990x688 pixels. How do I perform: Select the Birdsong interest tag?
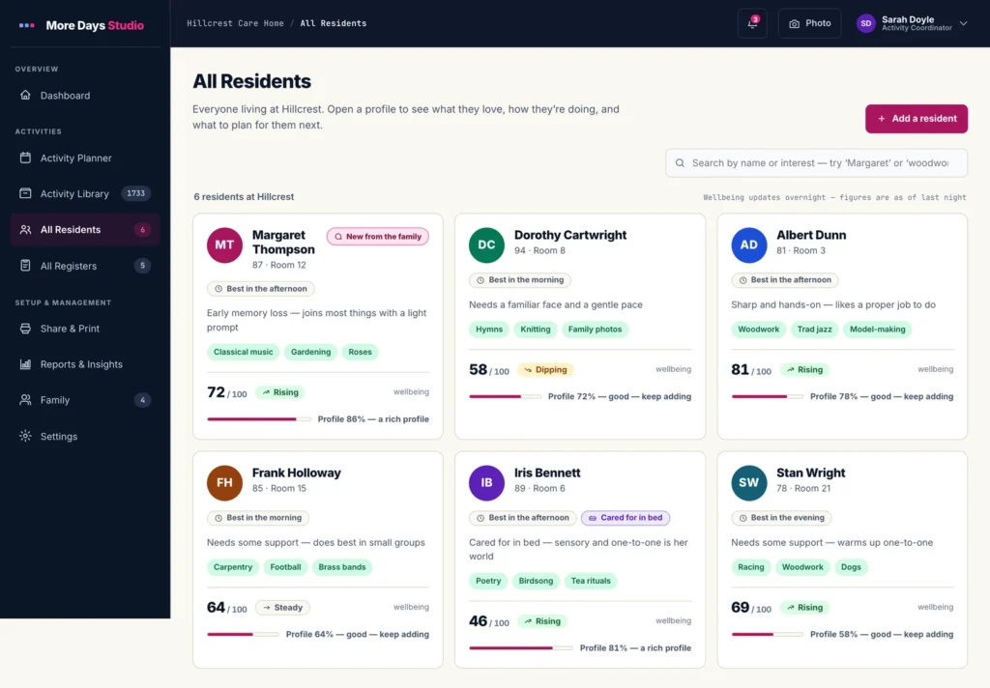point(536,582)
